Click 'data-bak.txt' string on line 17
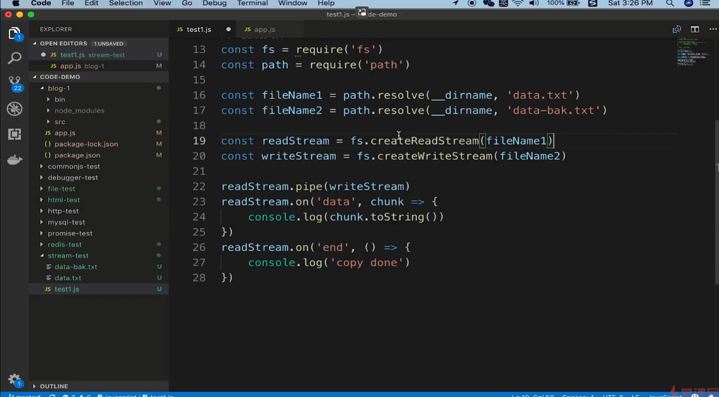 pos(554,110)
